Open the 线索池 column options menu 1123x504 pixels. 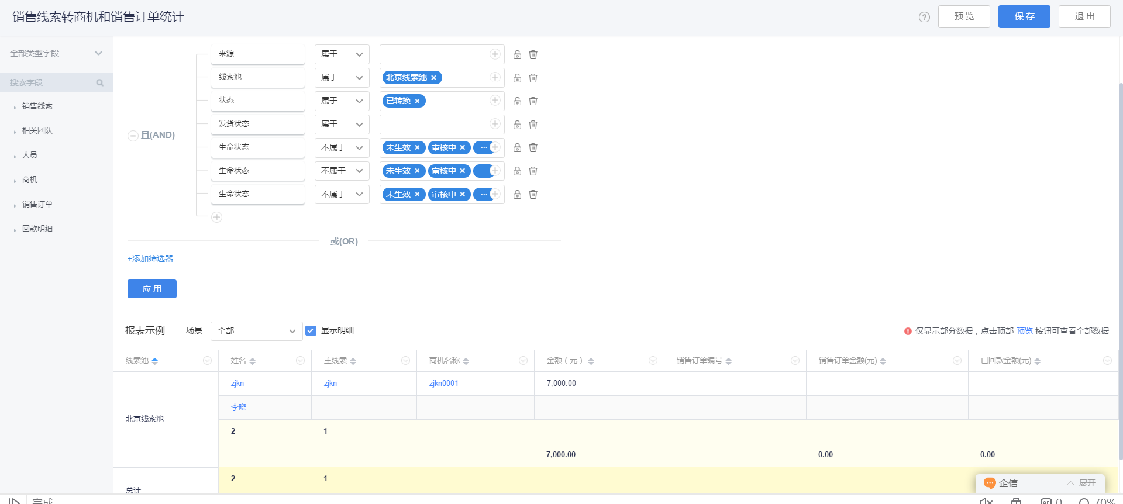click(207, 361)
